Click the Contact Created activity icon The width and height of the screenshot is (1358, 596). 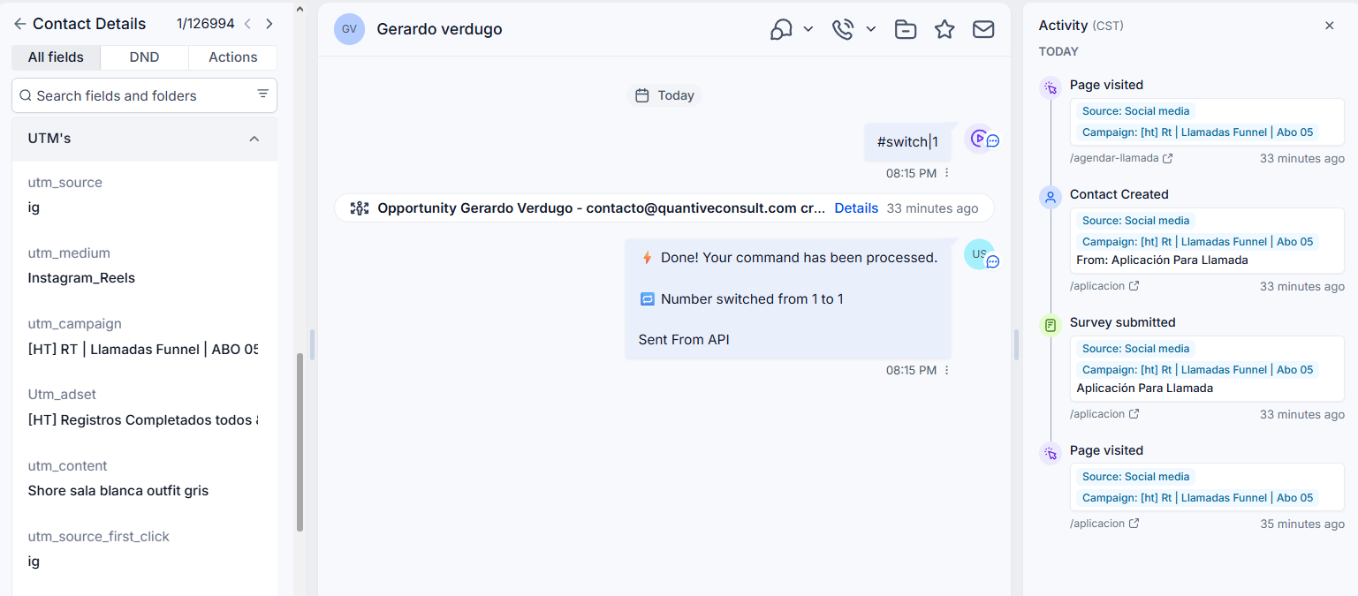coord(1051,197)
